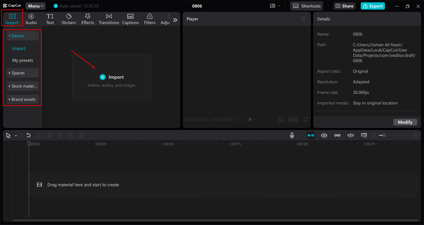This screenshot has height=225, width=424.
Task: Open My presets in sidebar
Action: [23, 60]
